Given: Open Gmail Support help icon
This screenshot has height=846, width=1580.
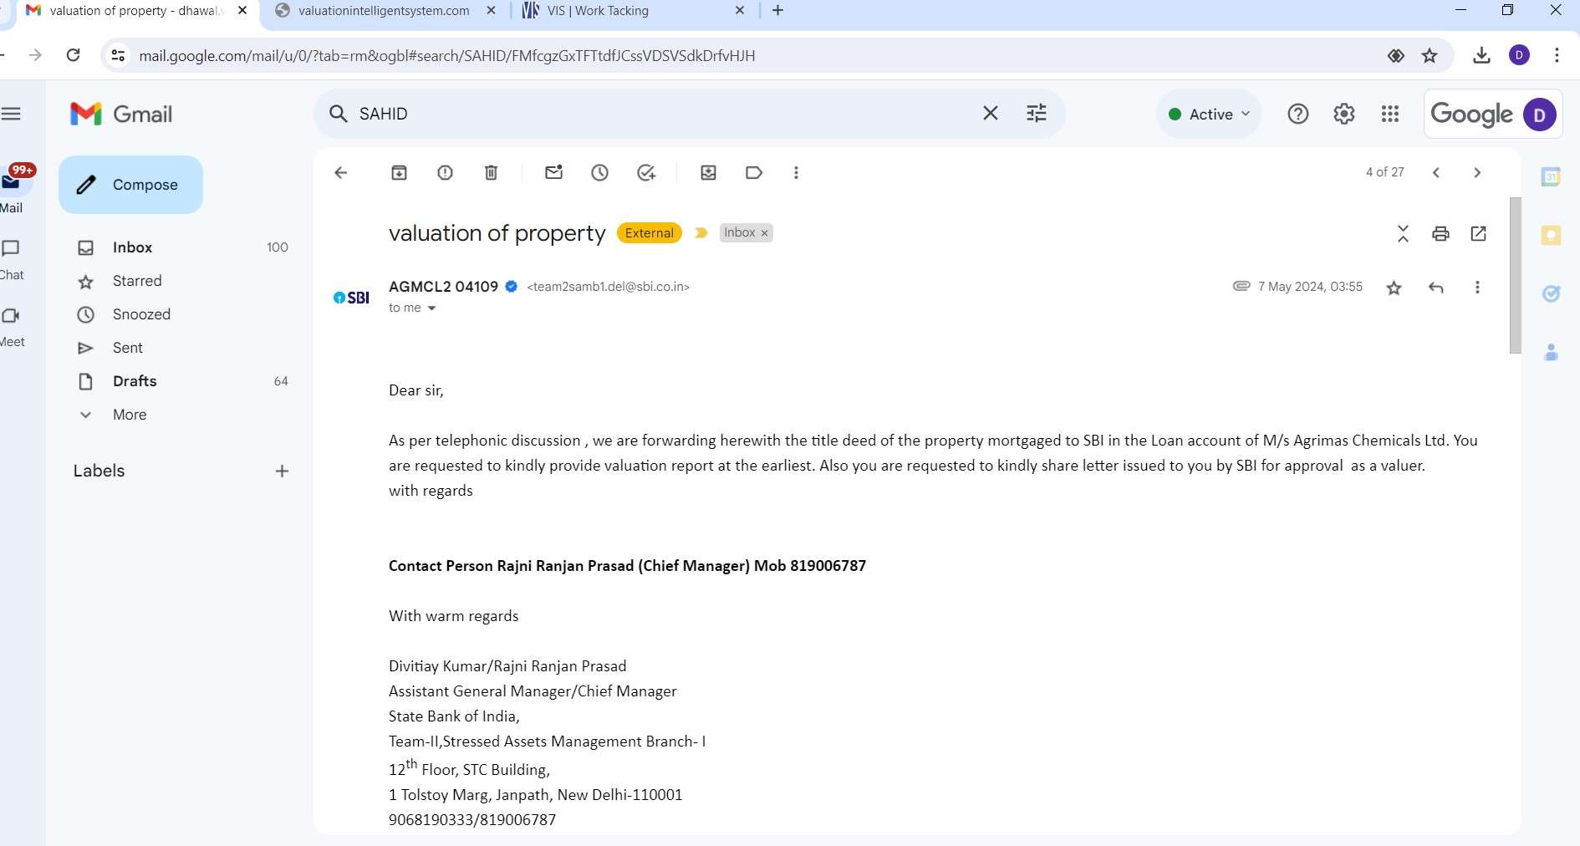Looking at the screenshot, I should point(1297,114).
